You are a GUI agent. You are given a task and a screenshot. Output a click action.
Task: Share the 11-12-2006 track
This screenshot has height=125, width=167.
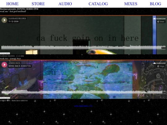pyautogui.click(x=161, y=22)
